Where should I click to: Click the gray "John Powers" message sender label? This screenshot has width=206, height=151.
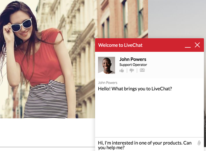(108, 83)
